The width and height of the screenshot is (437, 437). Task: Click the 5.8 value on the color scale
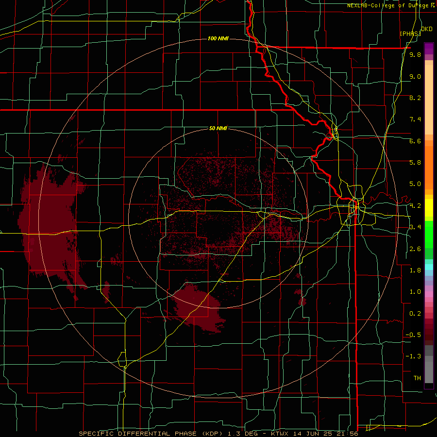[415, 162]
